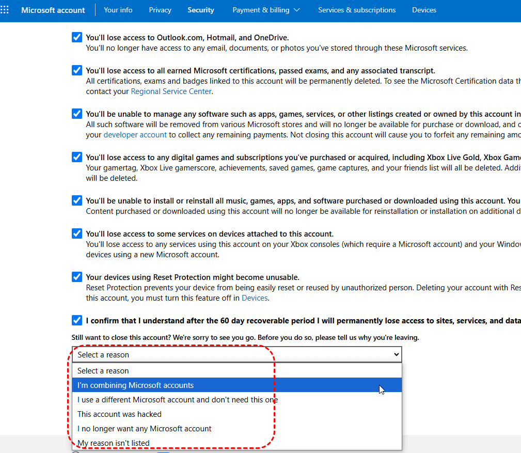The height and width of the screenshot is (453, 521).
Task: Select 'I'm combining Microsoft accounts' option
Action: (237, 385)
